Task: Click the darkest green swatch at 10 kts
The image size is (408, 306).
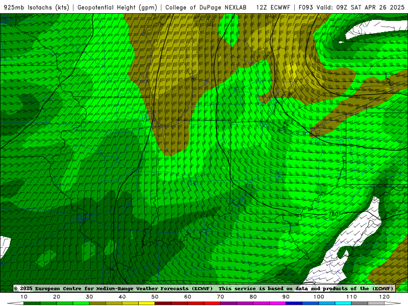Action: click(32, 303)
